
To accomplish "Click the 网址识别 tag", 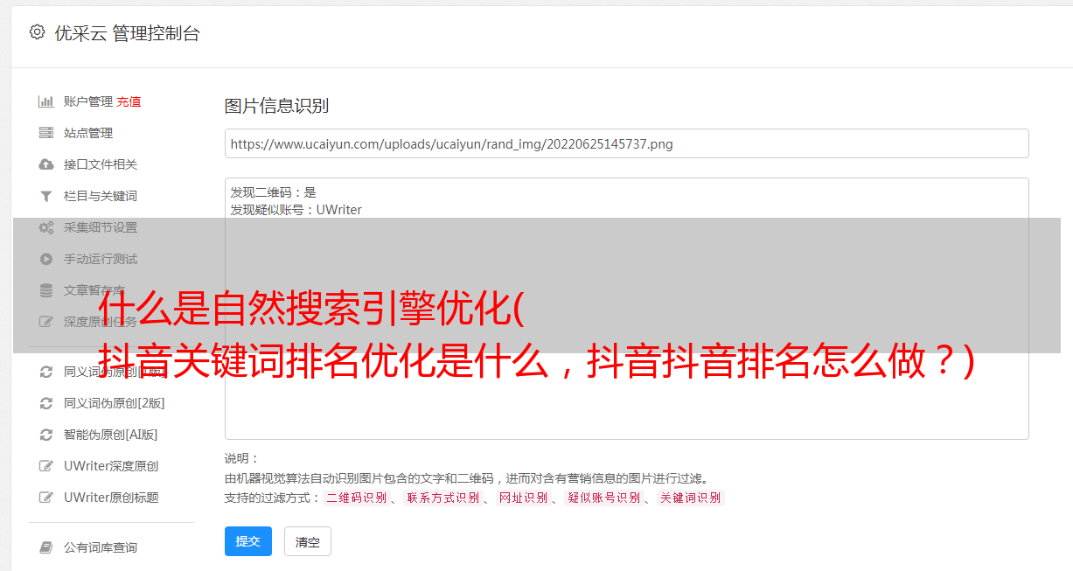I will 523,498.
